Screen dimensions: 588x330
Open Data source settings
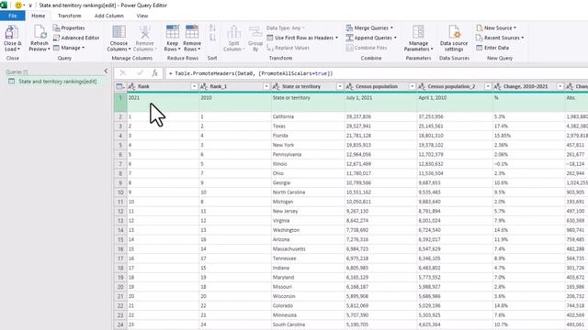454,38
